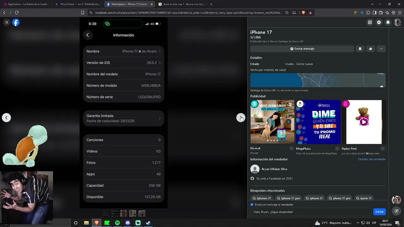Reload the Marketplace page
The height and width of the screenshot is (227, 404).
17,13
